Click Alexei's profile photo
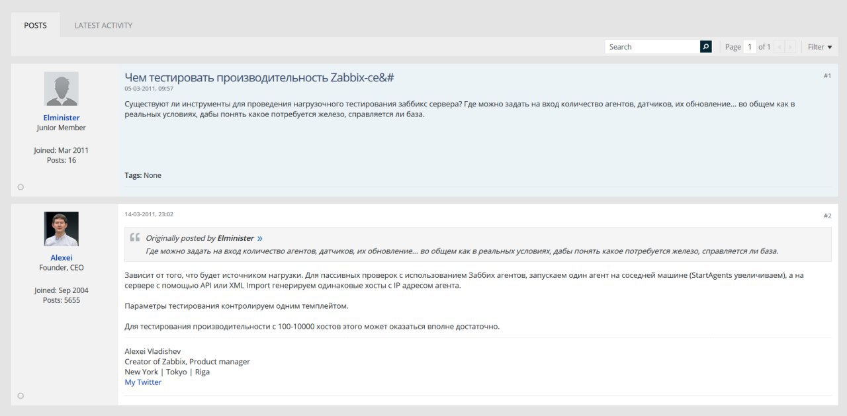This screenshot has width=847, height=416. point(62,229)
